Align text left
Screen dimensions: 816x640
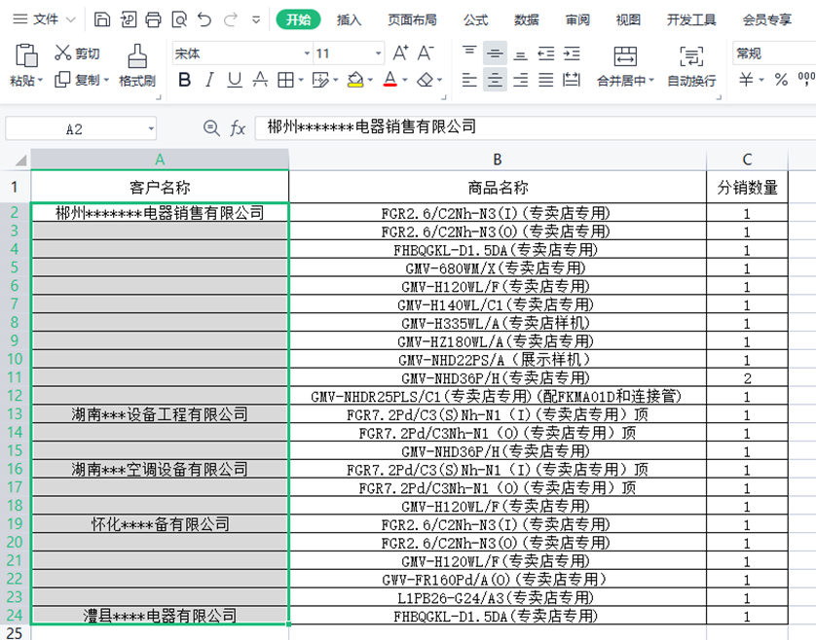coord(469,80)
